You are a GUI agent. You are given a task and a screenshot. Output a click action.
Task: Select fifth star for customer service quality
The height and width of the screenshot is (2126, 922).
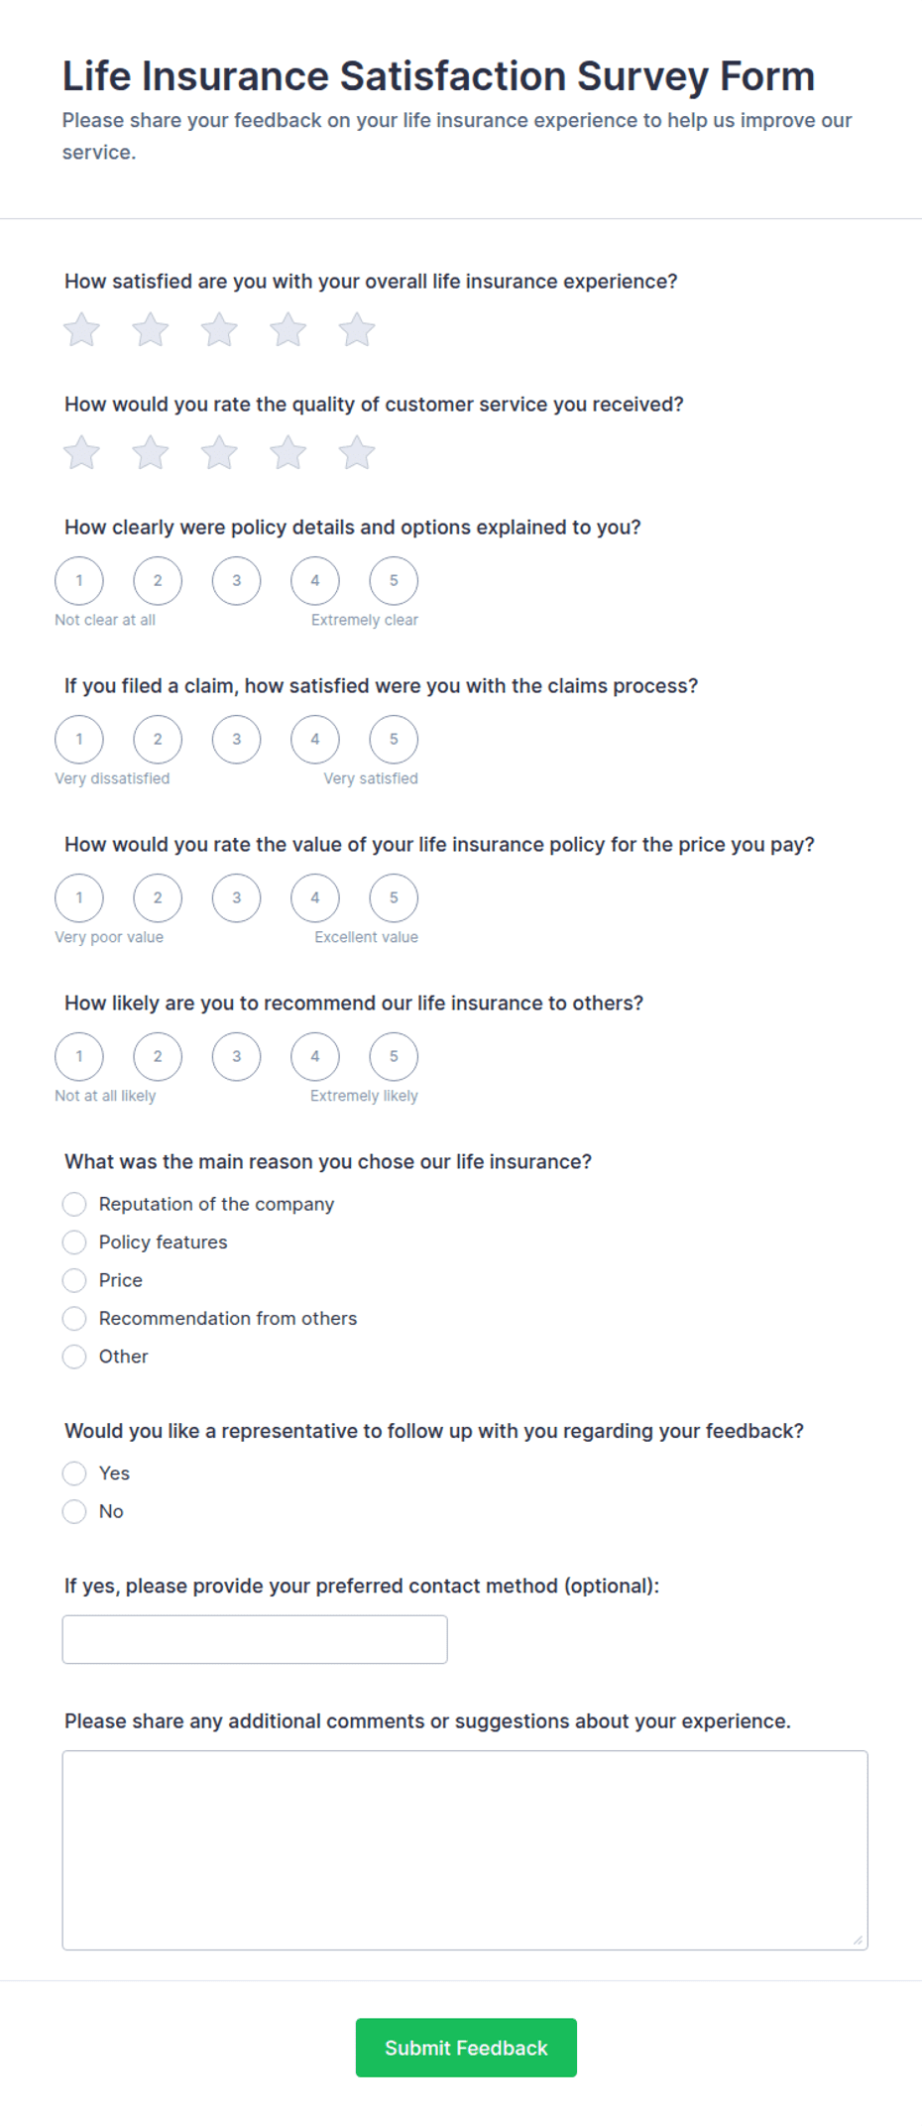(x=357, y=453)
